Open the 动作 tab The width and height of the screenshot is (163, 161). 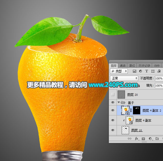[x=157, y=66]
